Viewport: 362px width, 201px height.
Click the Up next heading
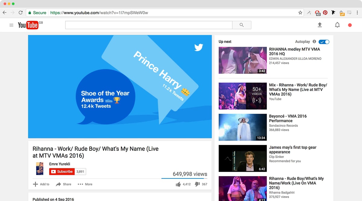225,42
